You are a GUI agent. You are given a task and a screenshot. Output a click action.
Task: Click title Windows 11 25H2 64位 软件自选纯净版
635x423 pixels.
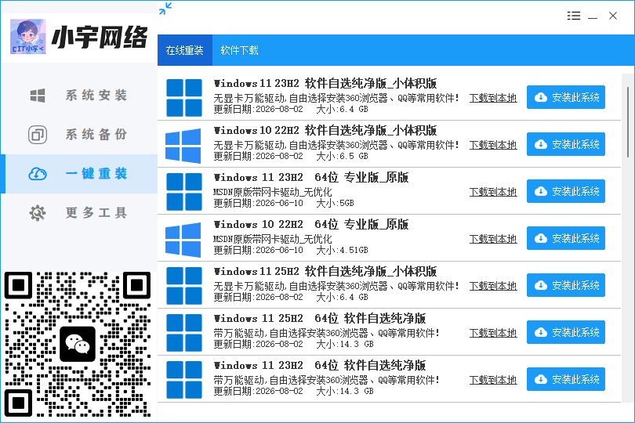tap(320, 318)
